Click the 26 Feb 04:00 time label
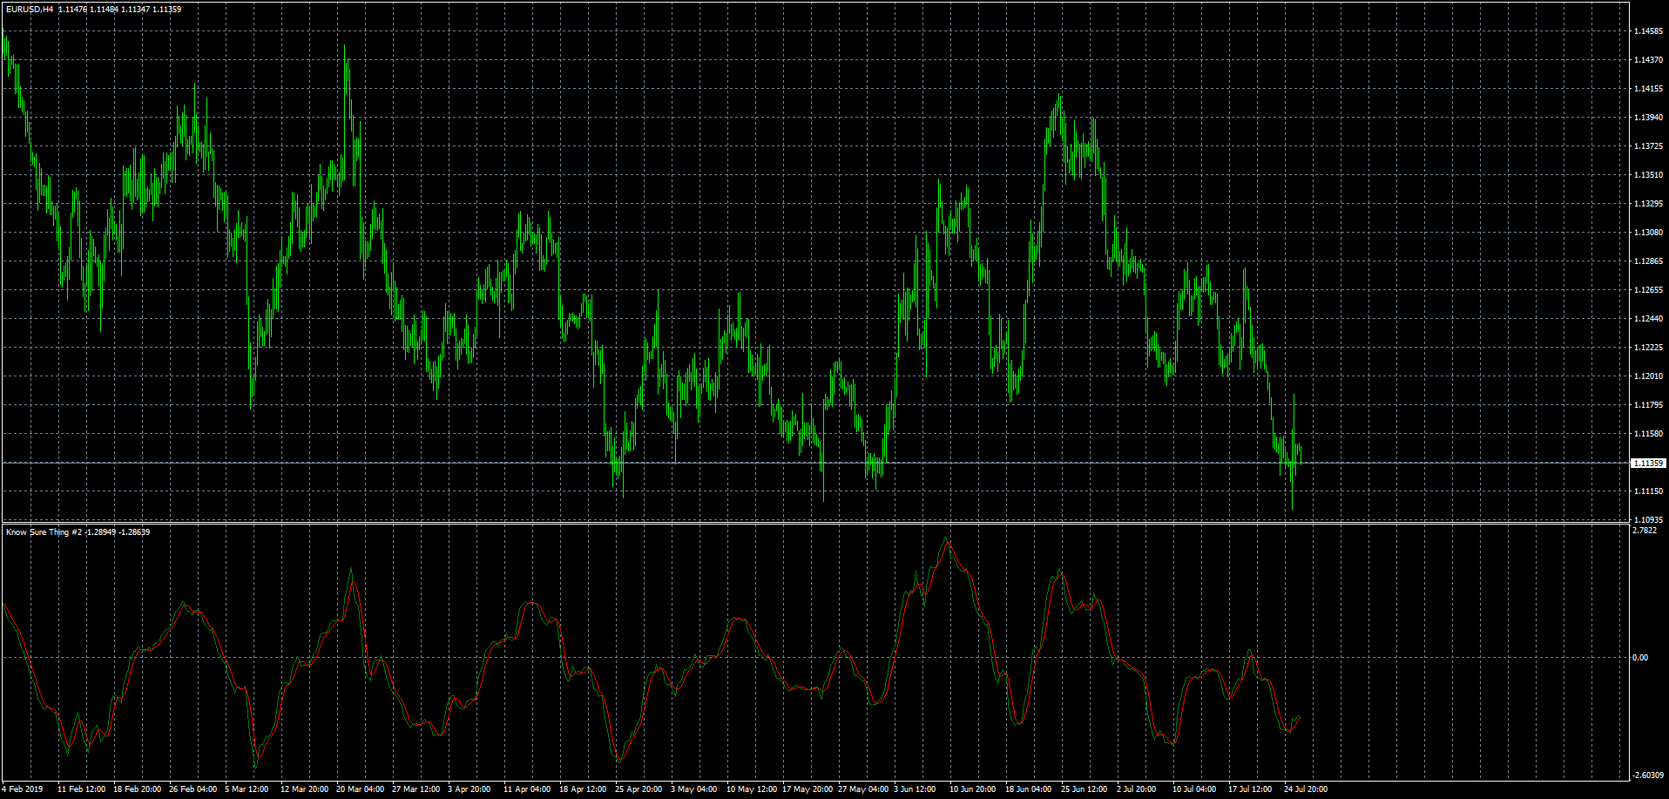Viewport: 1669px width, 799px height. (x=193, y=789)
